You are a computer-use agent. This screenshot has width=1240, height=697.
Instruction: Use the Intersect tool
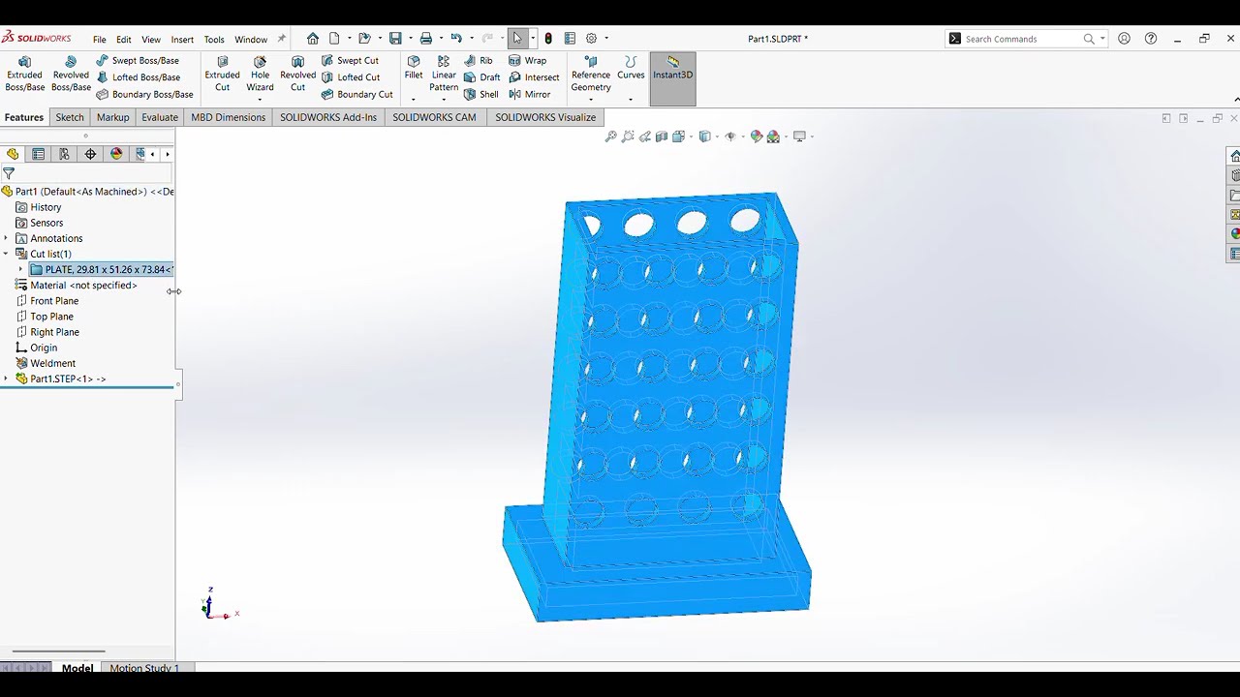pyautogui.click(x=534, y=77)
